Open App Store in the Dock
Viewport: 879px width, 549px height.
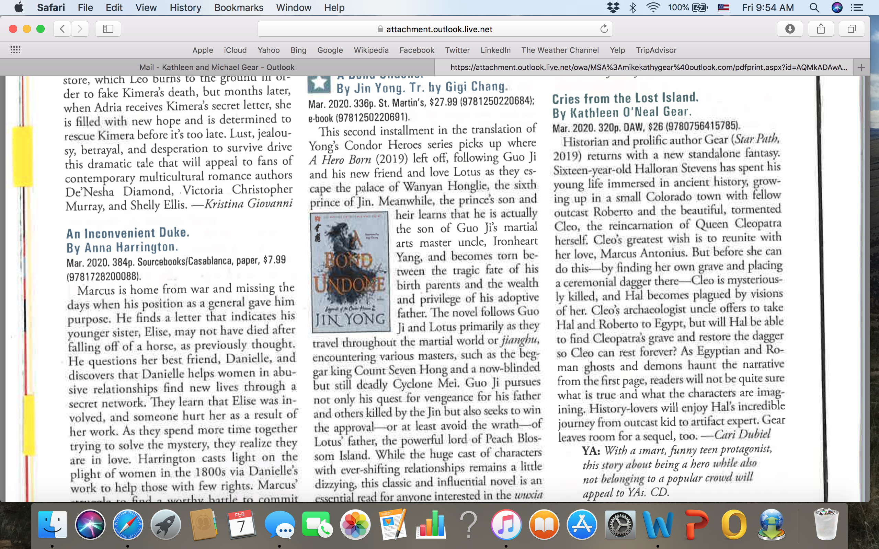[x=582, y=524]
